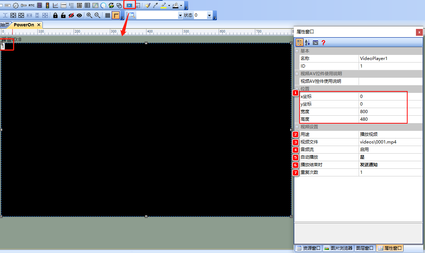Open the 状态 state dropdown
The image size is (425, 253).
[209, 15]
